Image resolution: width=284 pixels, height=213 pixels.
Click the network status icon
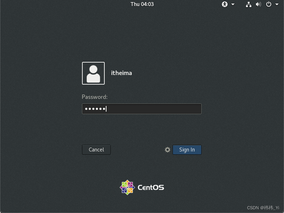248,4
